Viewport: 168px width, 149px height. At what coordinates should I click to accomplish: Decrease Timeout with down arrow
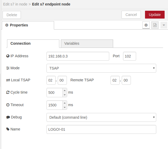point(65,107)
